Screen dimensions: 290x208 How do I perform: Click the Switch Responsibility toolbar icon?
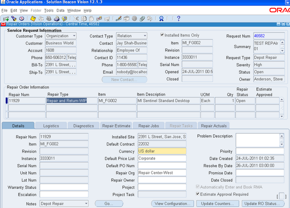[x=49, y=19]
